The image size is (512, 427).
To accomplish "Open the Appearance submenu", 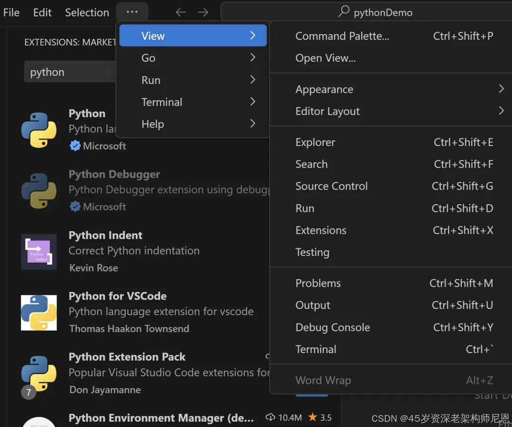I will click(x=392, y=89).
